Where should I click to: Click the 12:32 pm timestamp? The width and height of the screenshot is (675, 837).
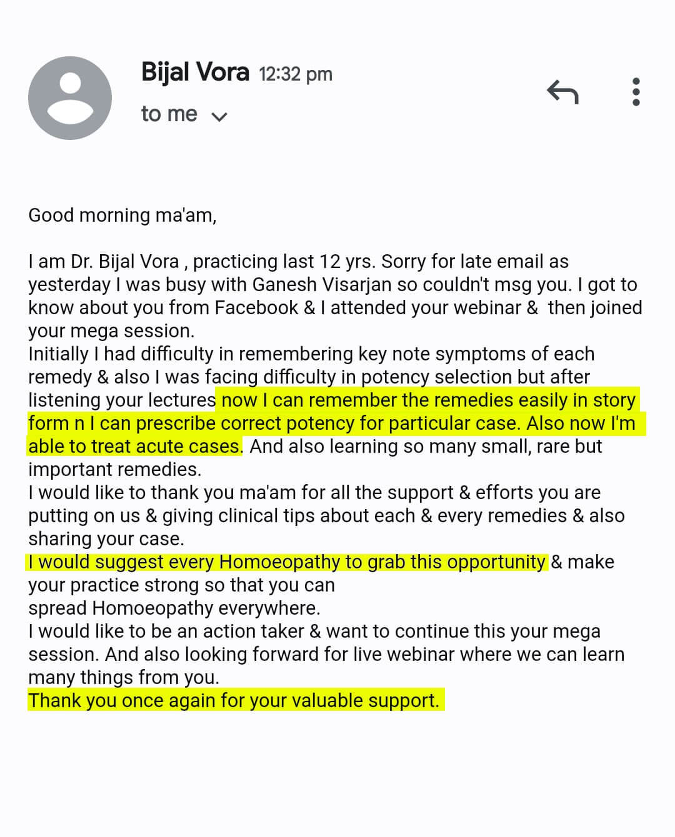point(296,74)
